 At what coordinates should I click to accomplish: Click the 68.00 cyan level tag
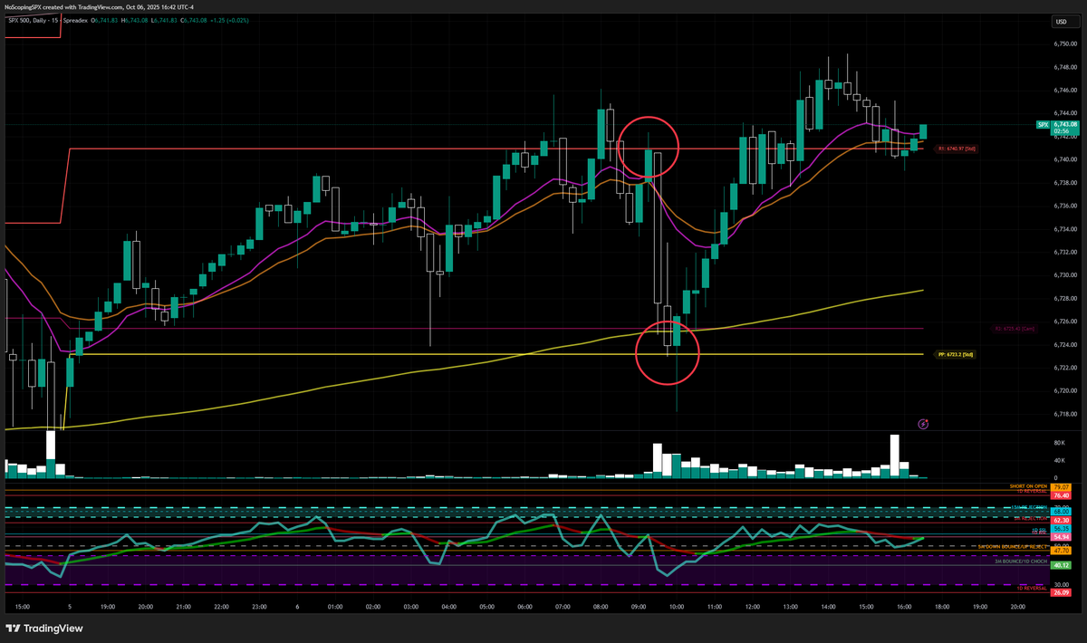point(1061,512)
